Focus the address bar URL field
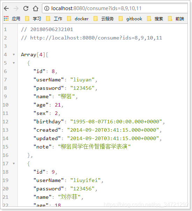The image size is (192, 211). (115, 8)
